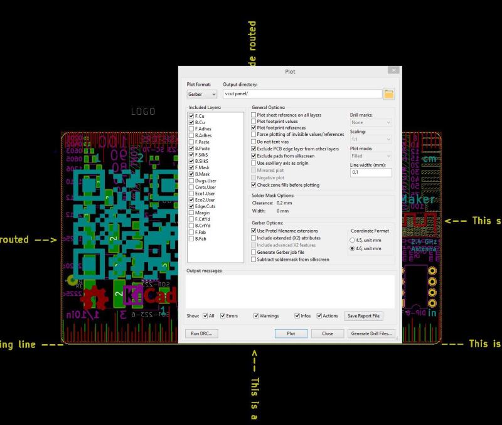Enable the B.Fab layer
The image size is (502, 425).
[x=191, y=239]
